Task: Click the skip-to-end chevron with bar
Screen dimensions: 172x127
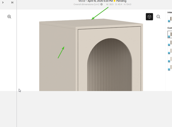Action: (x=12, y=2)
